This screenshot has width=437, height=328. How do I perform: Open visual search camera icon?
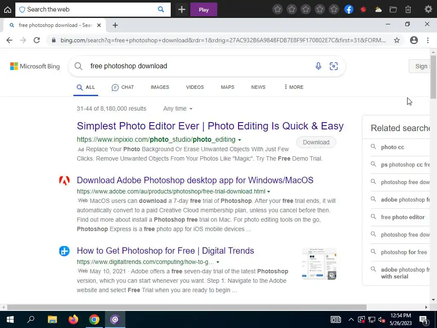334,66
